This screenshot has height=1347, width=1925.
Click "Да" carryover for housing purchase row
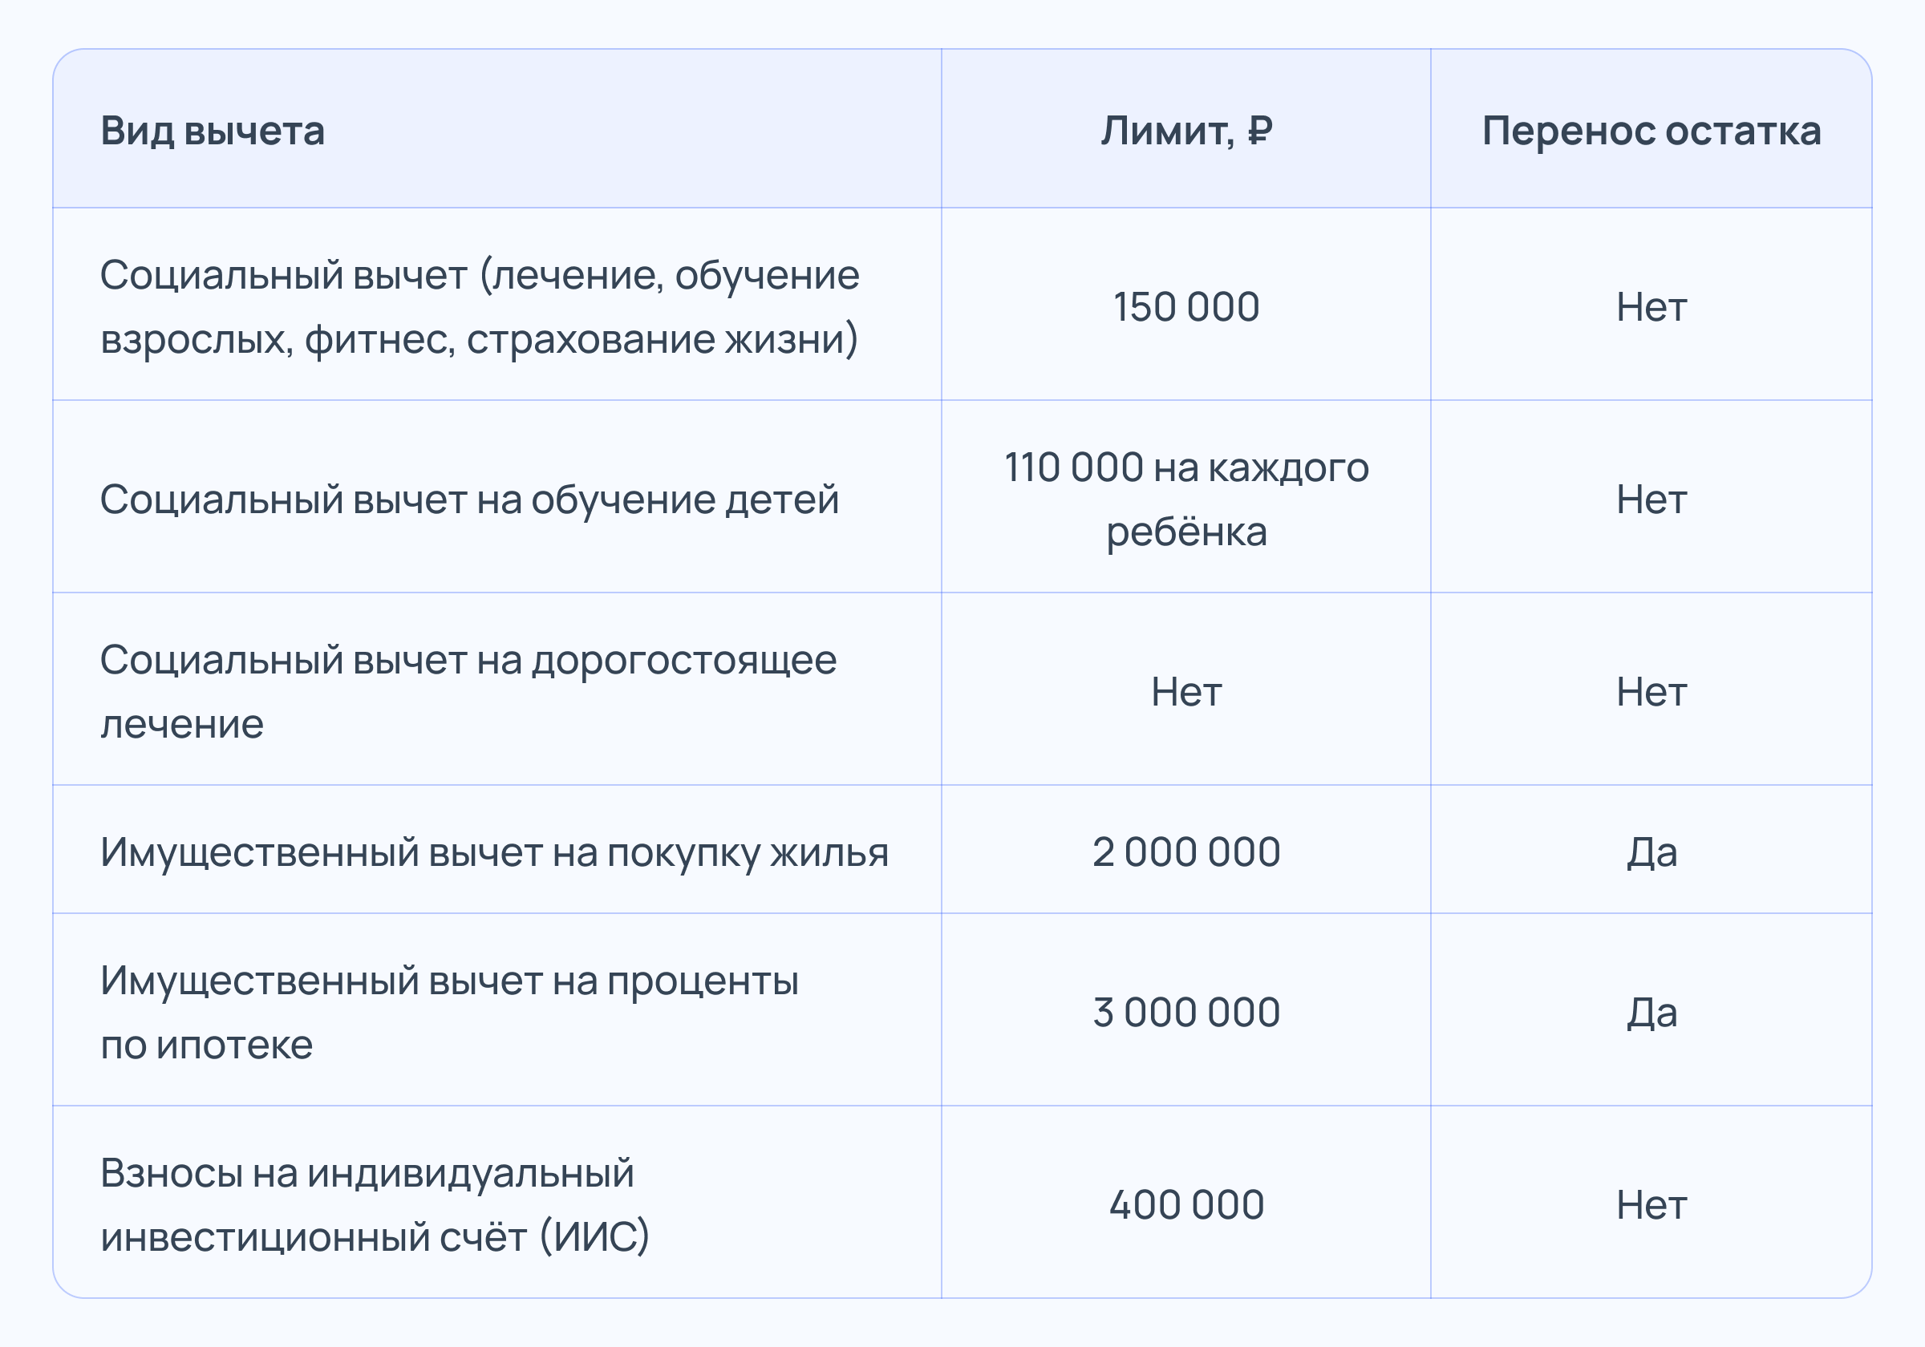click(1651, 852)
